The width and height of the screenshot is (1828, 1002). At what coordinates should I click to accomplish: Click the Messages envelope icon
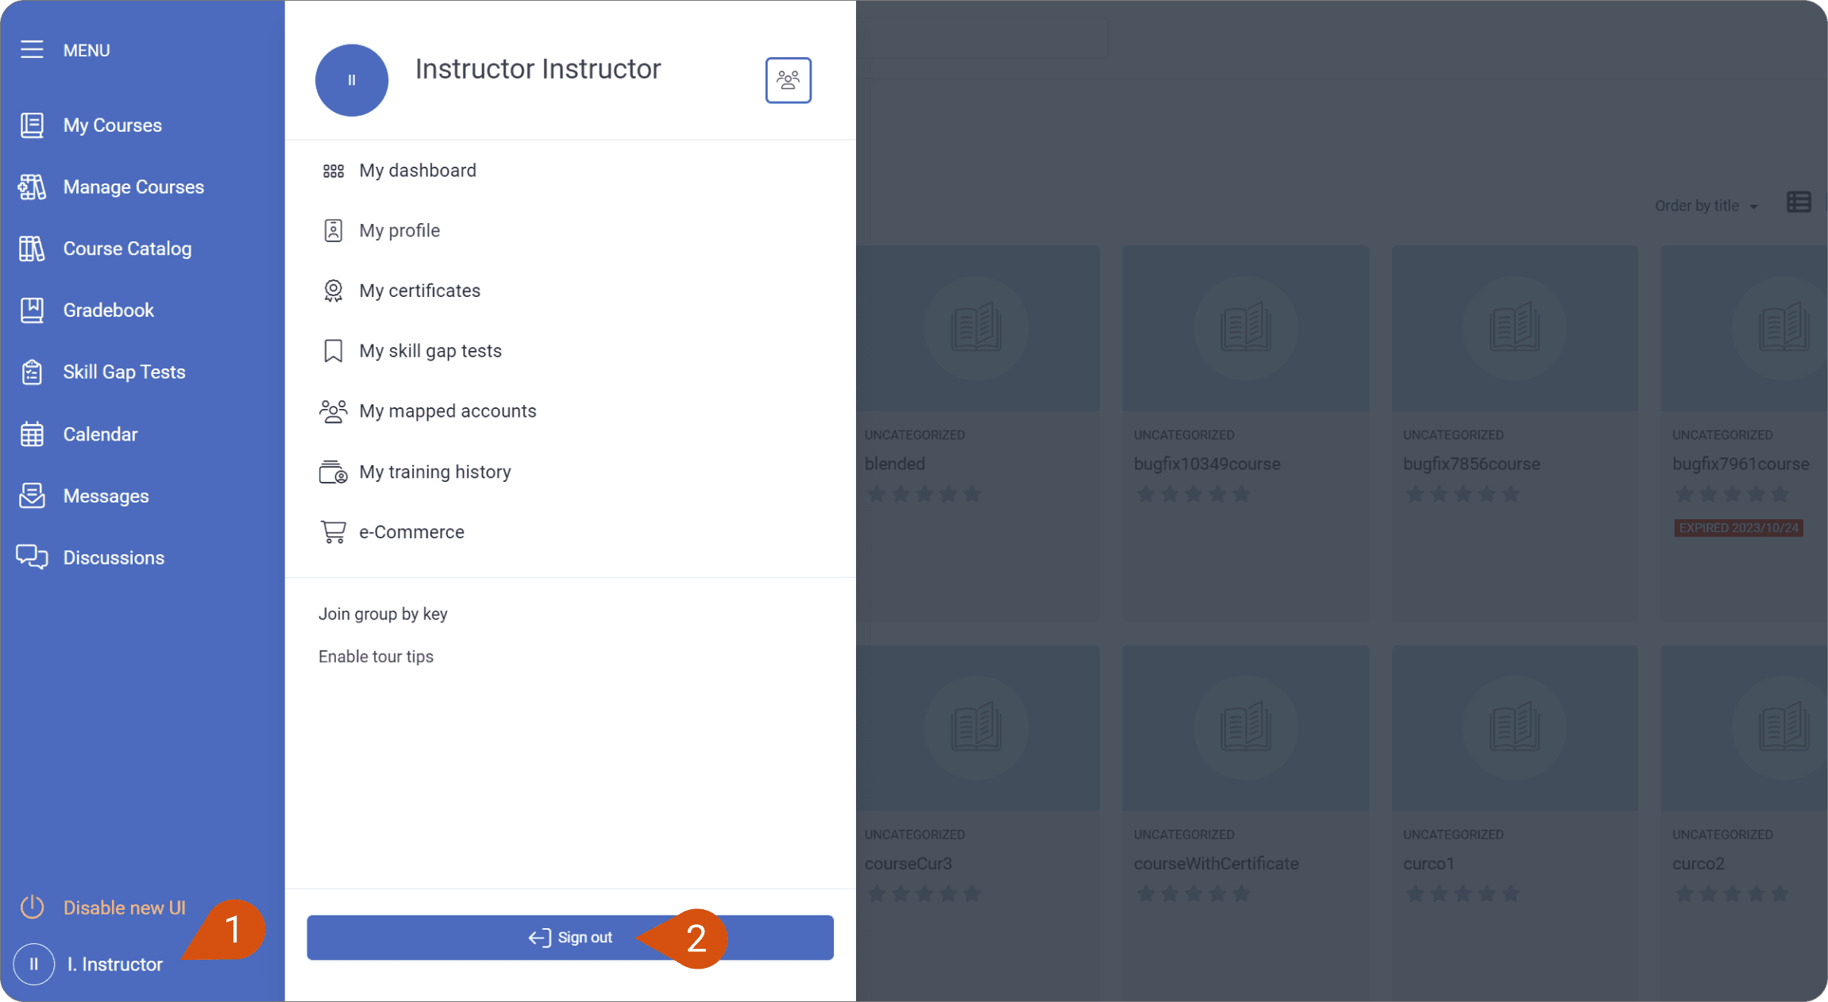point(32,495)
